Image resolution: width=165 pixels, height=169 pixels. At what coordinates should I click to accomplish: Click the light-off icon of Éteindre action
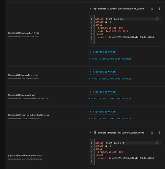(95, 133)
